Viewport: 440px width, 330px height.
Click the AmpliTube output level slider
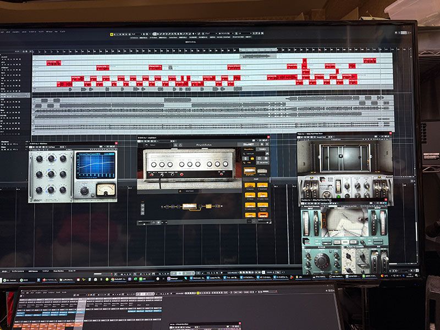coord(264,222)
